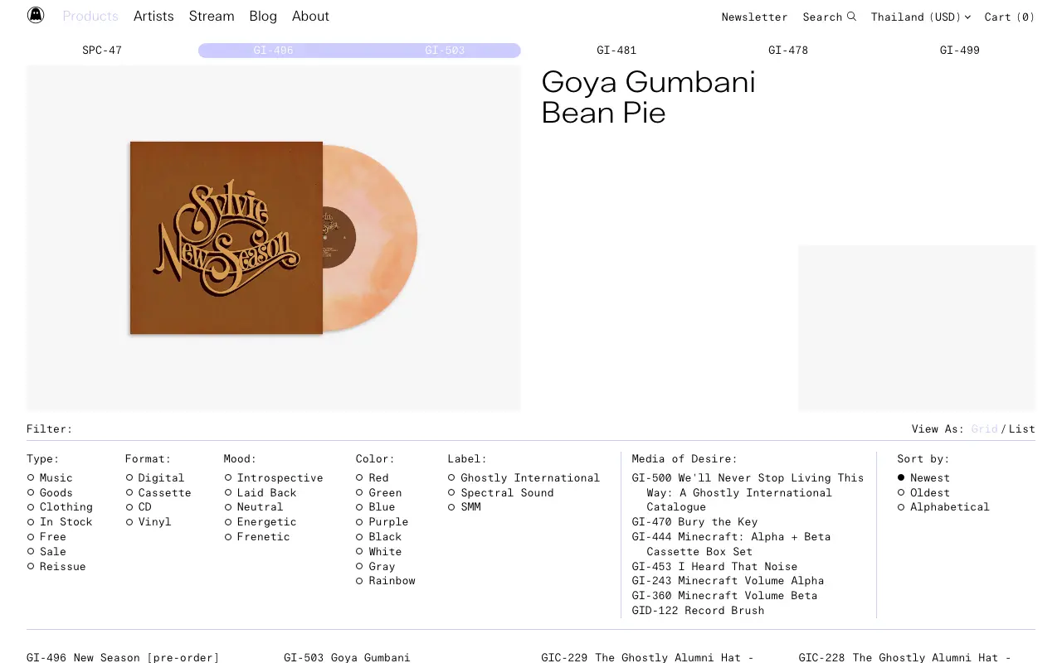Open GIC-229 Ghostly Alumni Hat product
This screenshot has width=1062, height=663.
[x=647, y=657]
